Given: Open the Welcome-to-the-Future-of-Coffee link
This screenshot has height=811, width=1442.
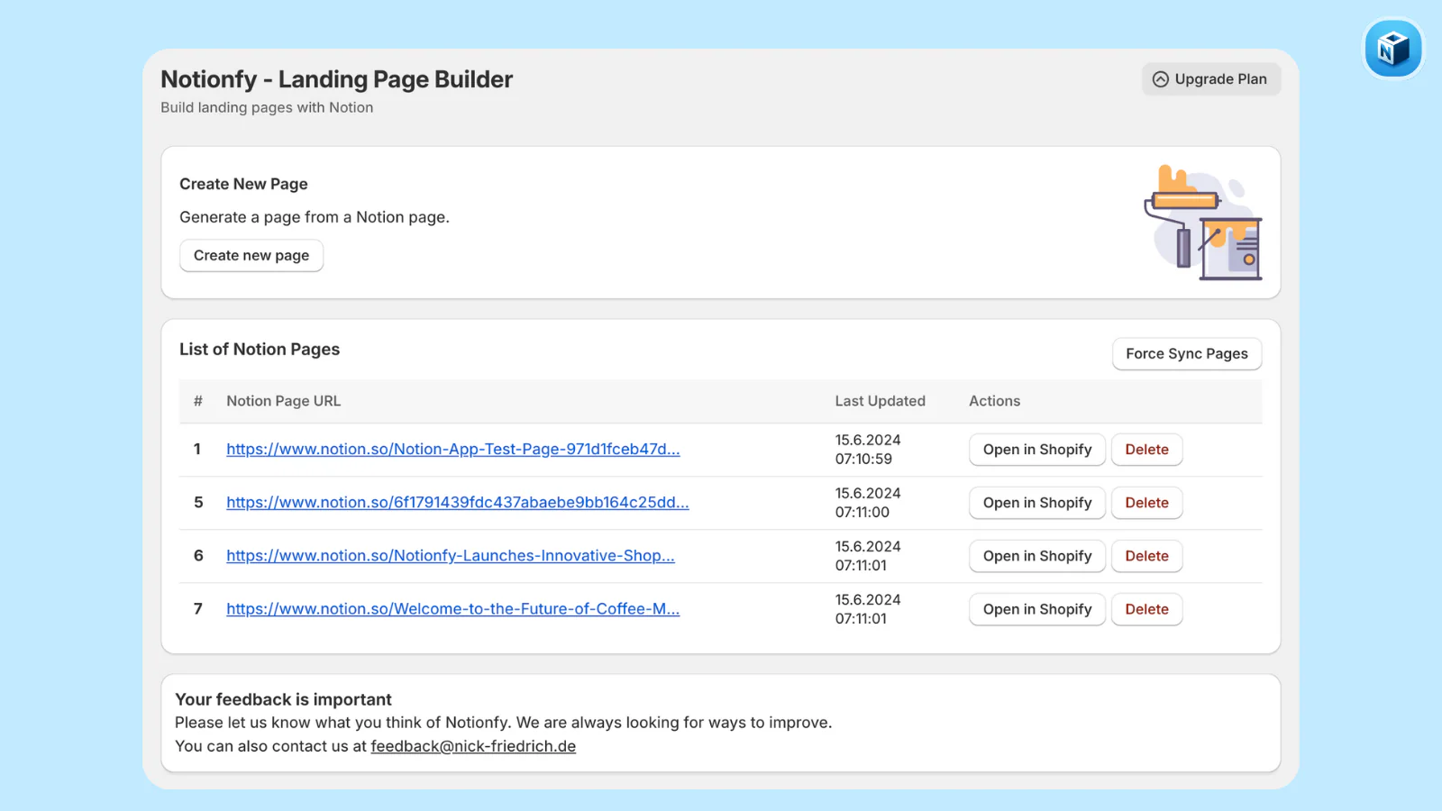Looking at the screenshot, I should click(x=452, y=608).
